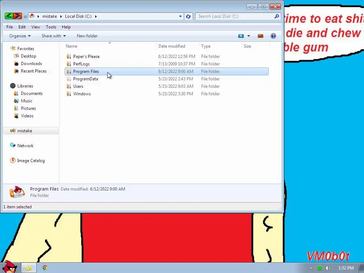Open the Tools menu

tap(51, 27)
